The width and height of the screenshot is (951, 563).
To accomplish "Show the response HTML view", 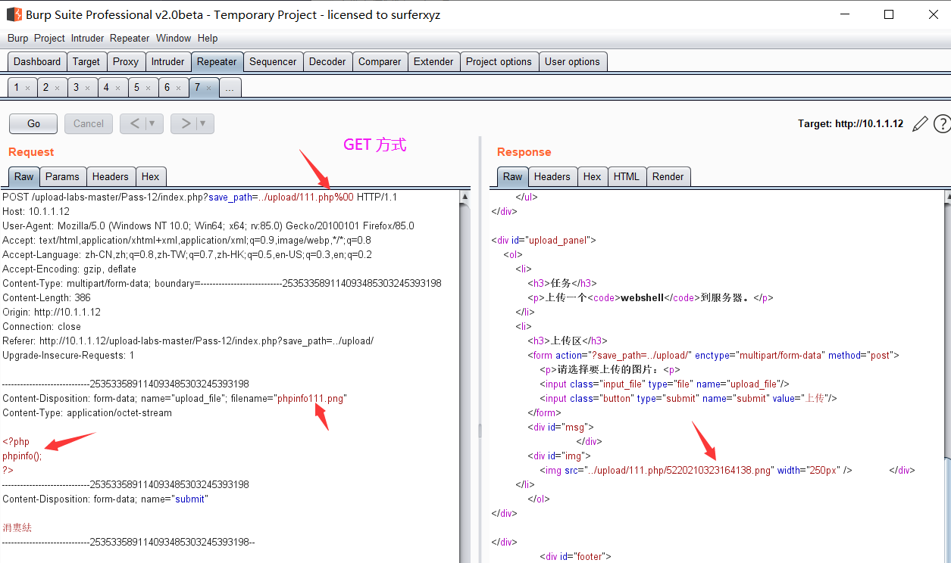I will click(626, 176).
